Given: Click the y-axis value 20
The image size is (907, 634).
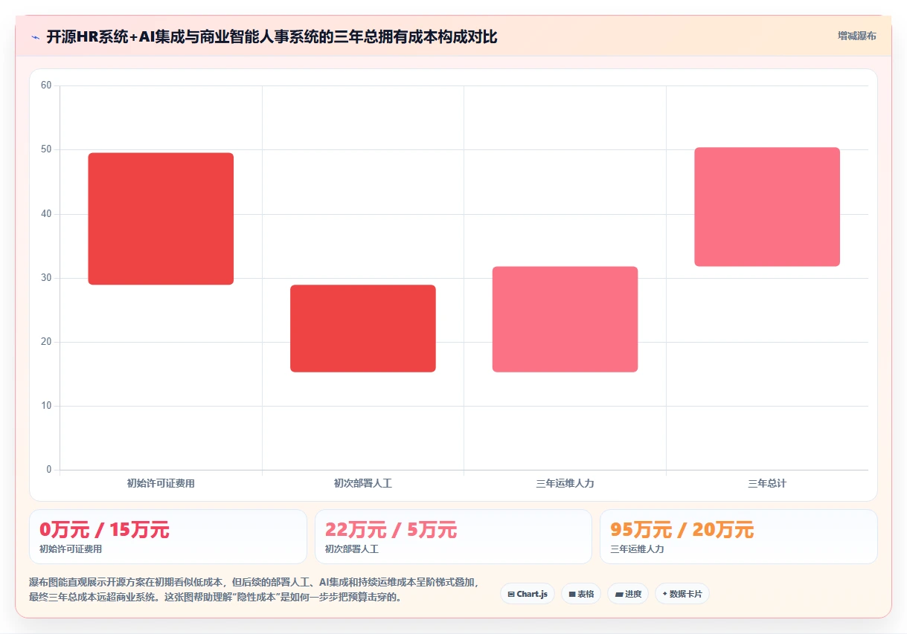Looking at the screenshot, I should (46, 342).
